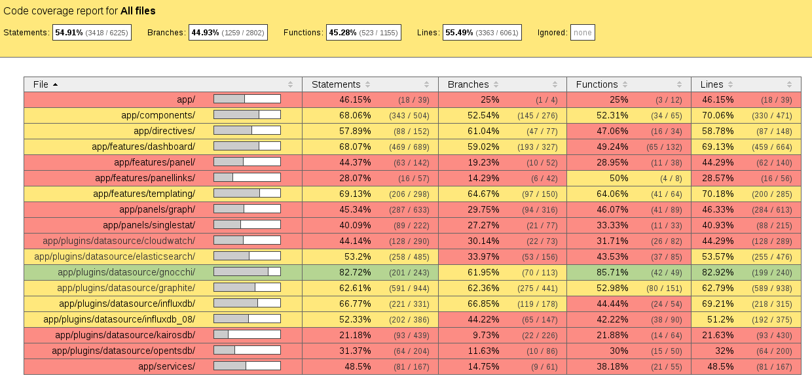Open app/panels/graph/ directory report
812x384 pixels.
[157, 209]
